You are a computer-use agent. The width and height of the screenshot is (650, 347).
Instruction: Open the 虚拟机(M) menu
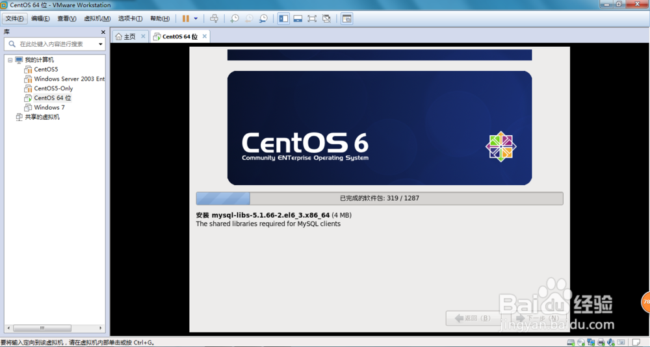(97, 19)
